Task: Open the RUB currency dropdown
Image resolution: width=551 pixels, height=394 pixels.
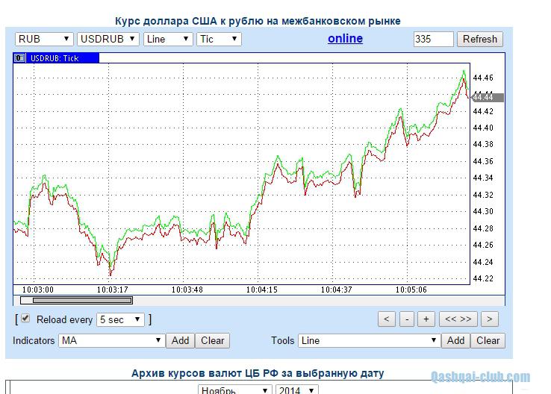Action: pyautogui.click(x=44, y=39)
